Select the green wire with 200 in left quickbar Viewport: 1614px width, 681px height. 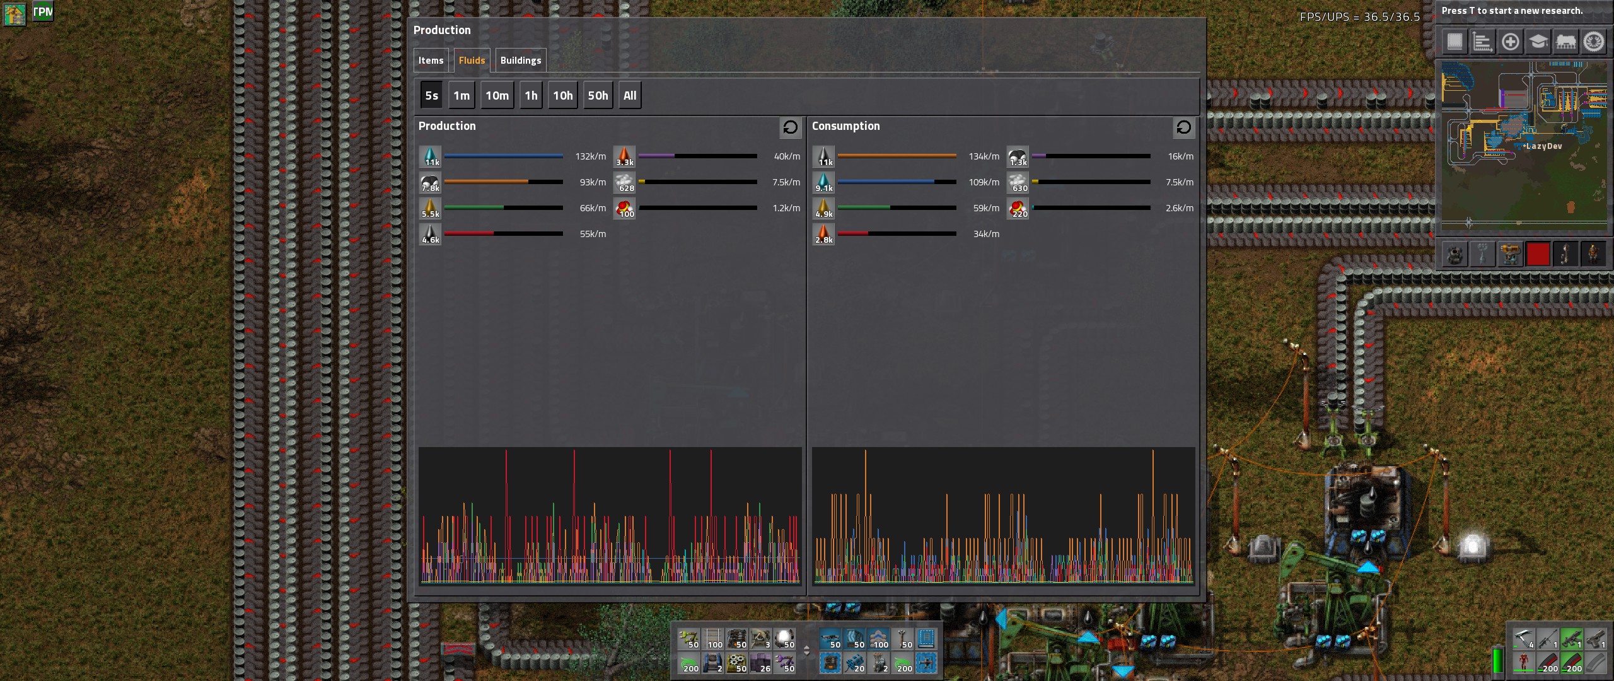689,663
